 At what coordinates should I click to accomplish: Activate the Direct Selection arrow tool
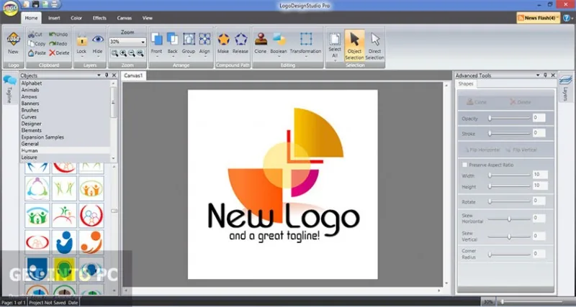(375, 39)
